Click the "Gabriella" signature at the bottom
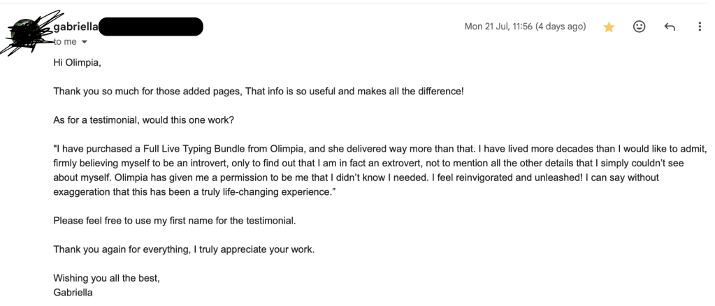This screenshot has height=306, width=715. pos(73,292)
